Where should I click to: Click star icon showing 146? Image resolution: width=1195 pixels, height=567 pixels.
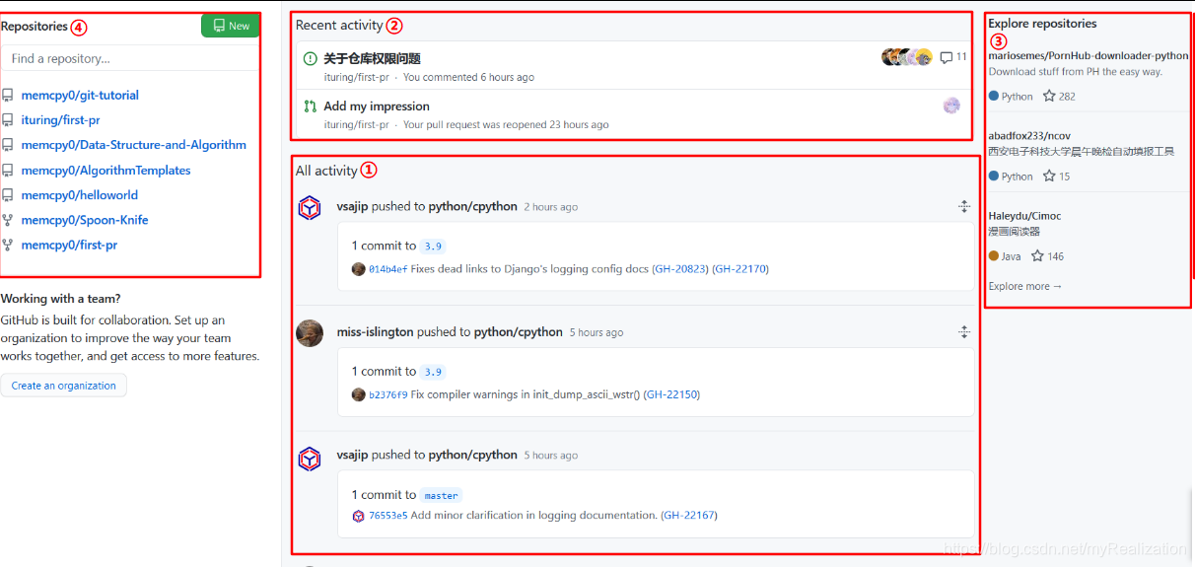(1037, 256)
